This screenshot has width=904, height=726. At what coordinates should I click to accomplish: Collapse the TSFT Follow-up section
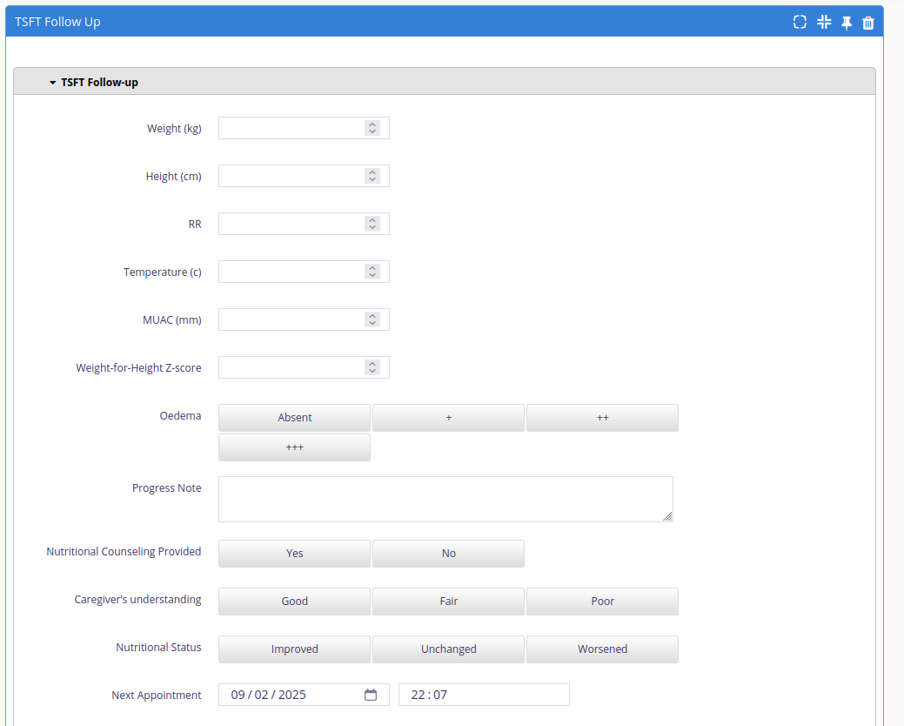(52, 83)
